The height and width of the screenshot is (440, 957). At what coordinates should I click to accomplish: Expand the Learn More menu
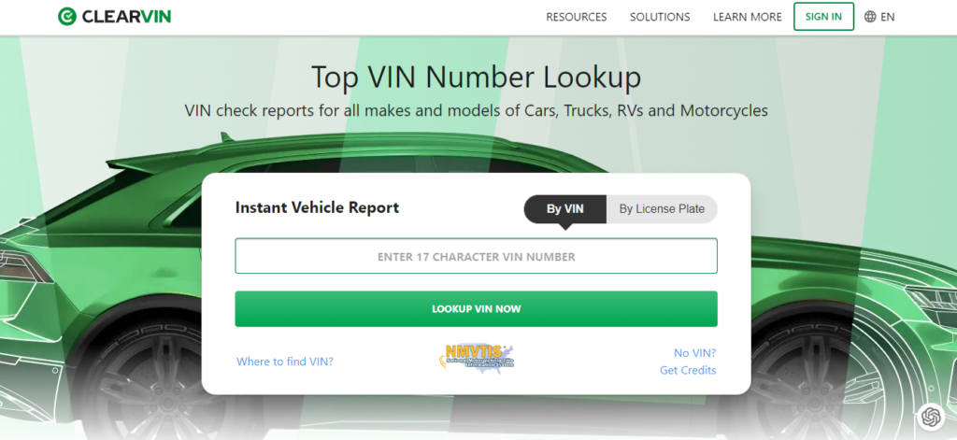point(747,17)
